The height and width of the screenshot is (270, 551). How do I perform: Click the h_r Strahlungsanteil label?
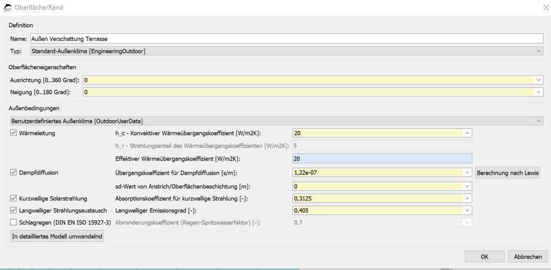point(203,146)
